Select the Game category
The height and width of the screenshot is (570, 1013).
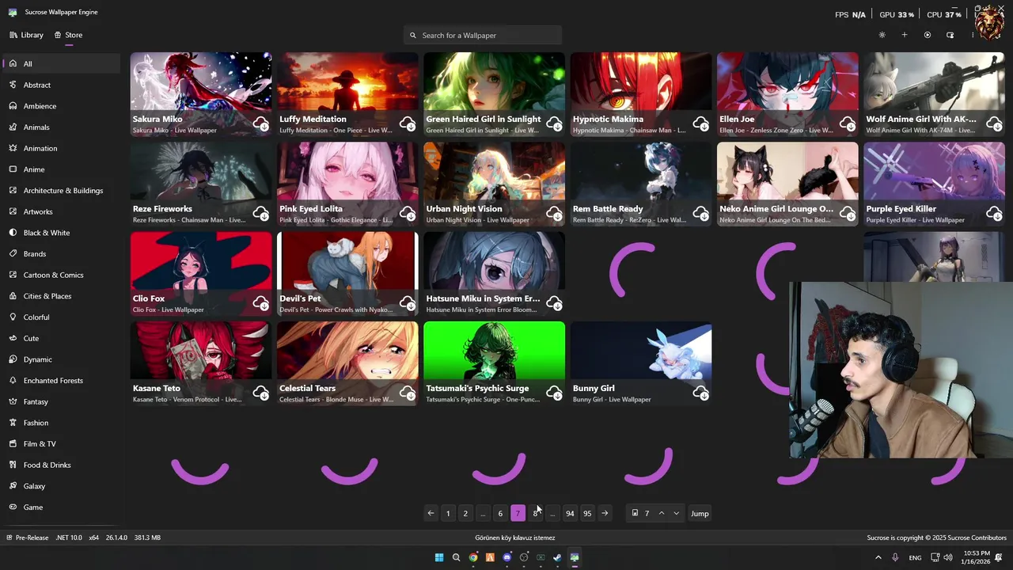[x=62, y=507]
